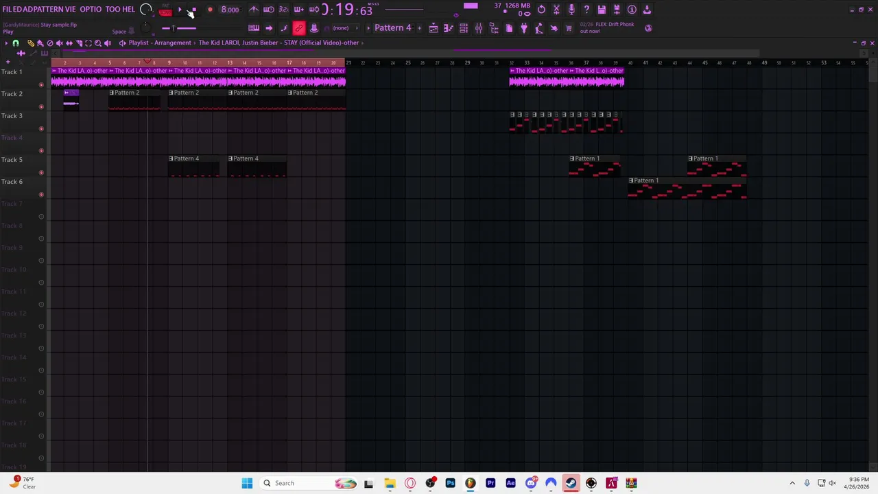Click the Save project floppy icon
Screen dimensions: 878x494
point(602,10)
